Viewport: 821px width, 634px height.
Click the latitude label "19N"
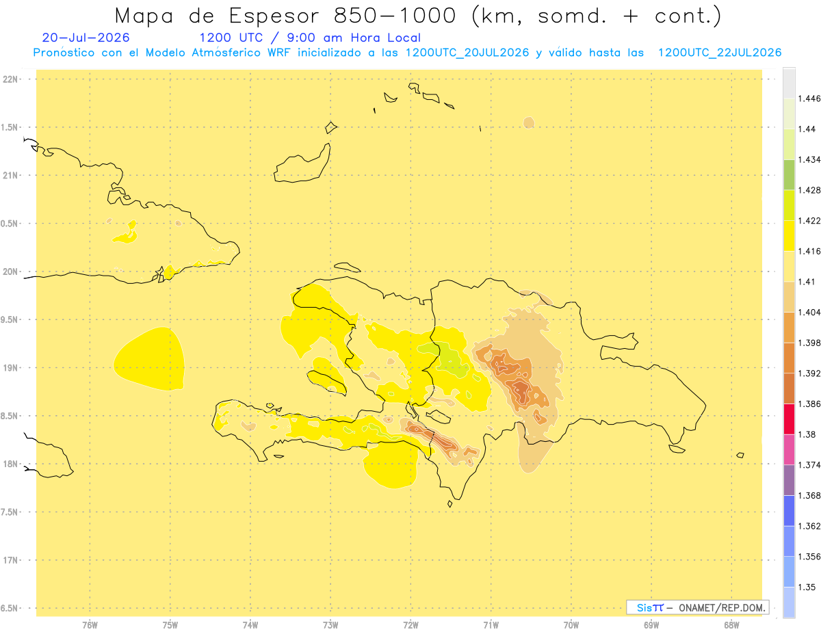click(x=10, y=367)
